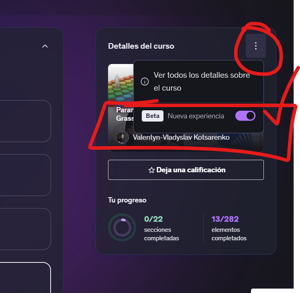Click the circular progress ring
300x293 pixels.
122,227
